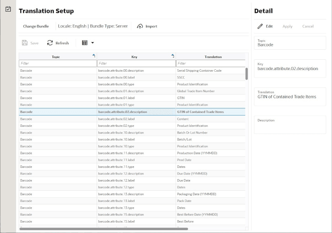
Task: Click the Topic column header
Action: click(x=56, y=57)
